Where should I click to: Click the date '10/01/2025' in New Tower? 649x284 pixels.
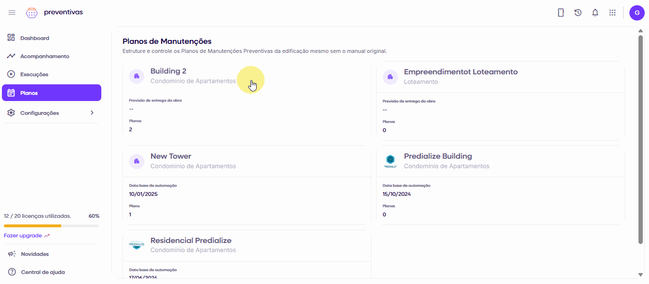143,194
